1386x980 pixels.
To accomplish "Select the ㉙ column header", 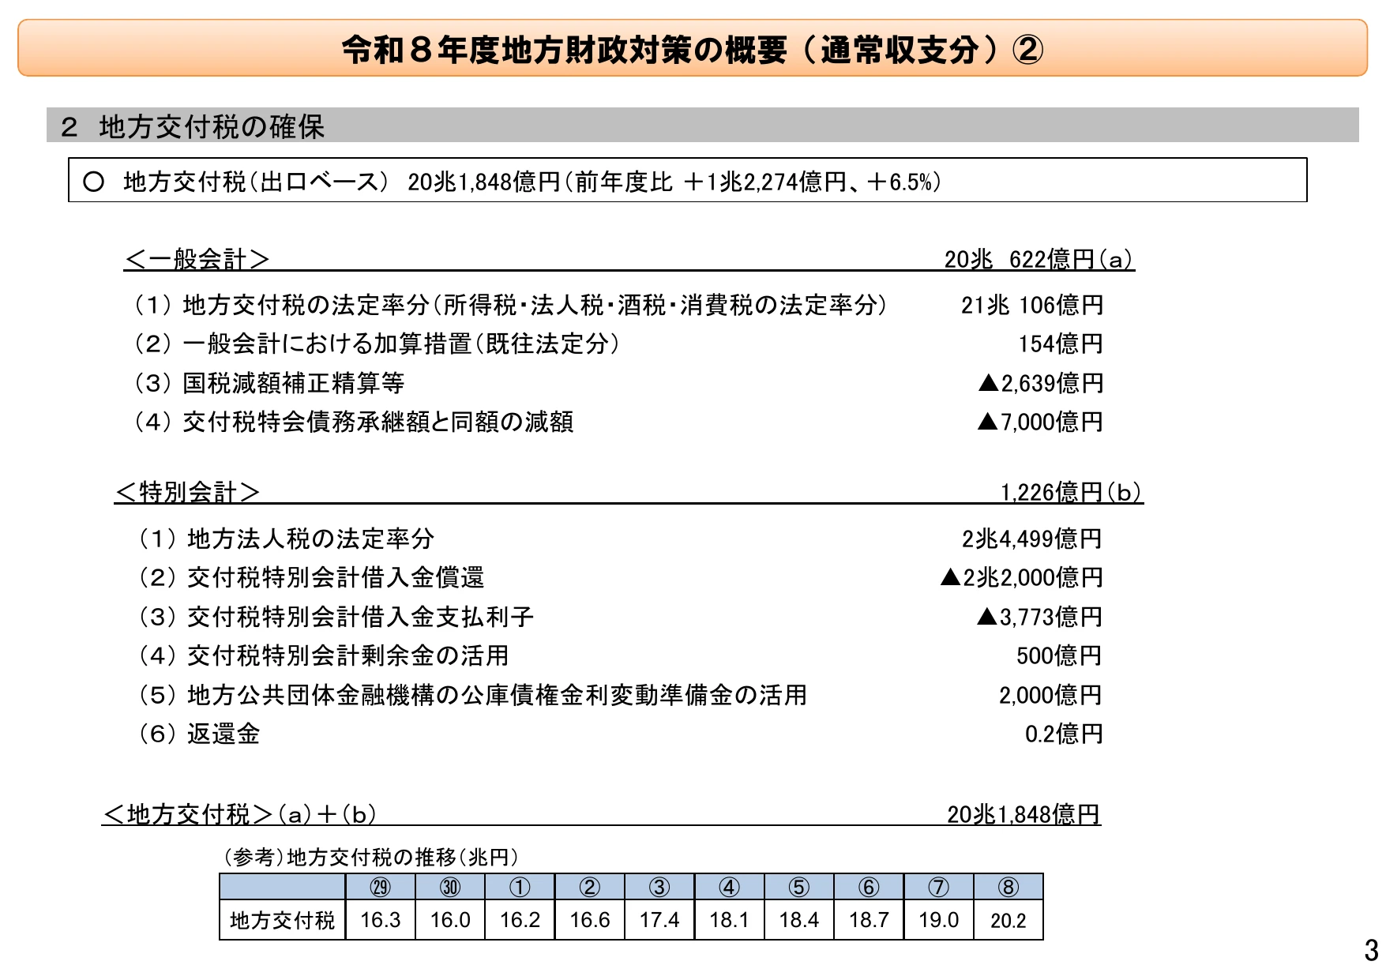I will pos(381,887).
